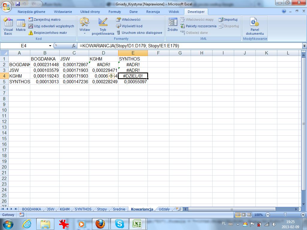Click the macro record status bar icon
Image resolution: width=307 pixels, height=230 pixels.
coord(22,215)
